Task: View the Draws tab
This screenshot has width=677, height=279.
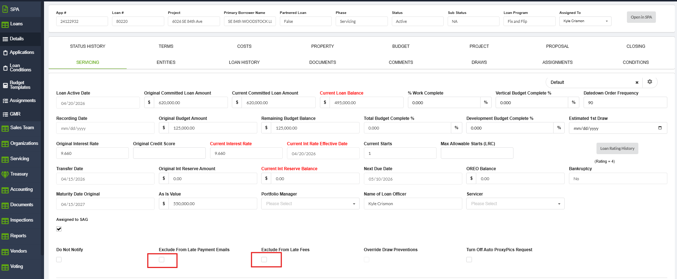Action: point(479,62)
